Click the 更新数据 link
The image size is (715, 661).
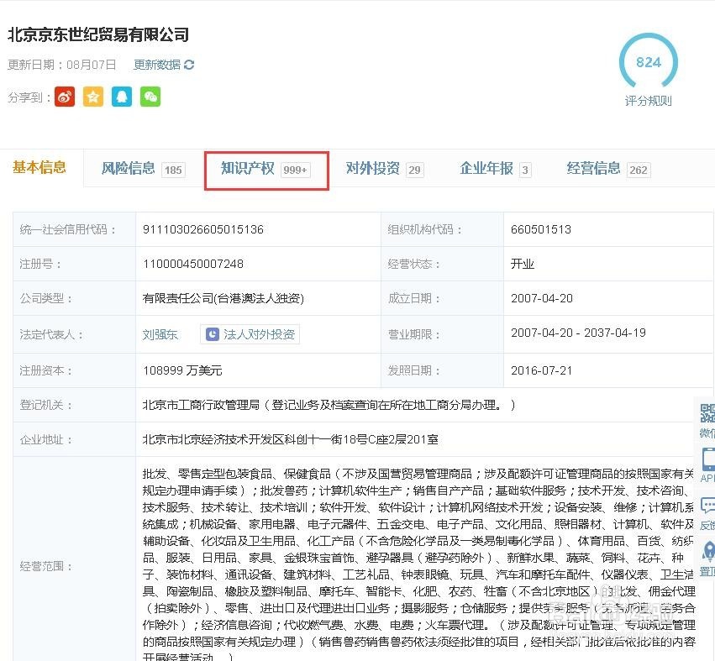click(x=157, y=65)
